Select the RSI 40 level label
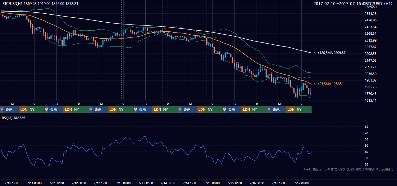Viewport: 397px width, 186px height. (366, 152)
